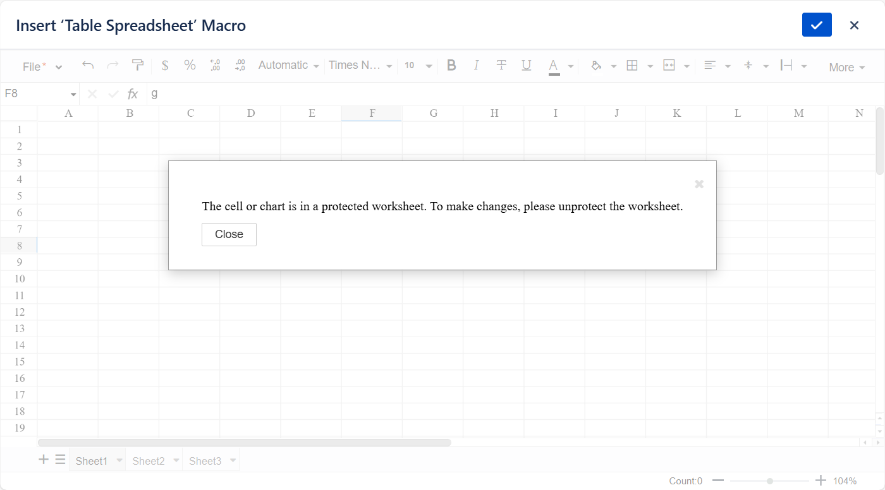Confirm macro insertion with the blue checkmark
The width and height of the screenshot is (885, 490).
click(817, 25)
